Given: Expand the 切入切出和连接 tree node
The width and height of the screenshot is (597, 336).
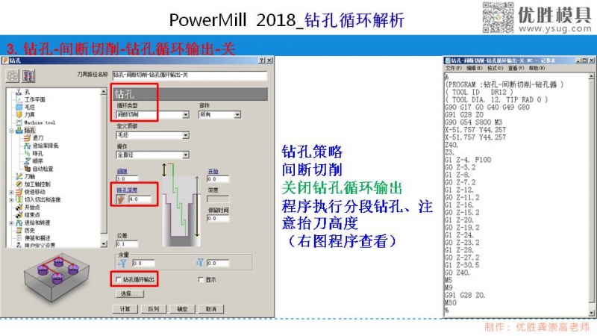Looking at the screenshot, I should pos(11,199).
